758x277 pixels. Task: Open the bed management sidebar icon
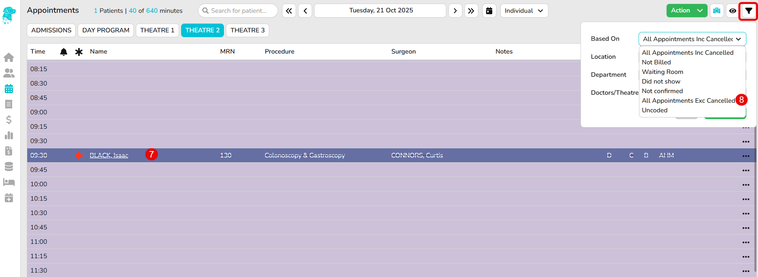(x=9, y=182)
